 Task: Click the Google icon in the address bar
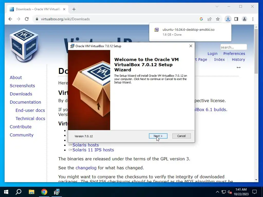coord(201,19)
